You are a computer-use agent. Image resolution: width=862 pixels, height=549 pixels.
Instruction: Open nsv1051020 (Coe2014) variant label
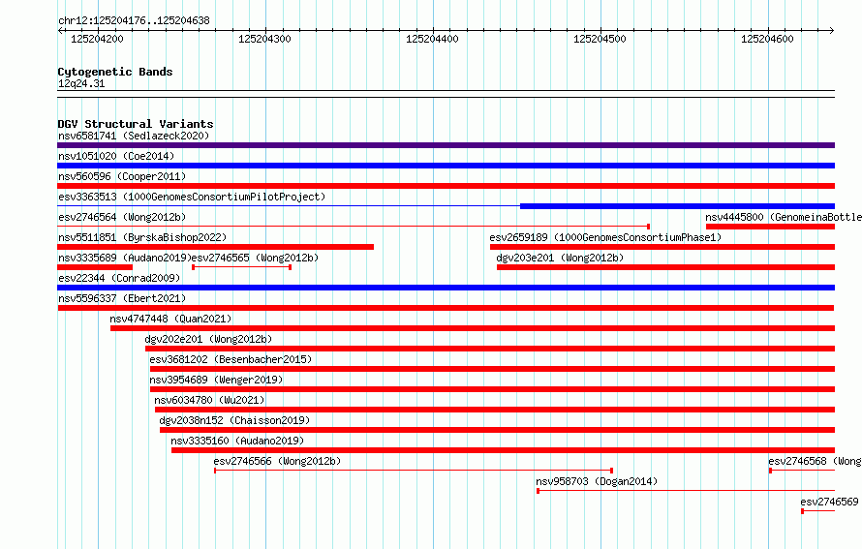116,156
